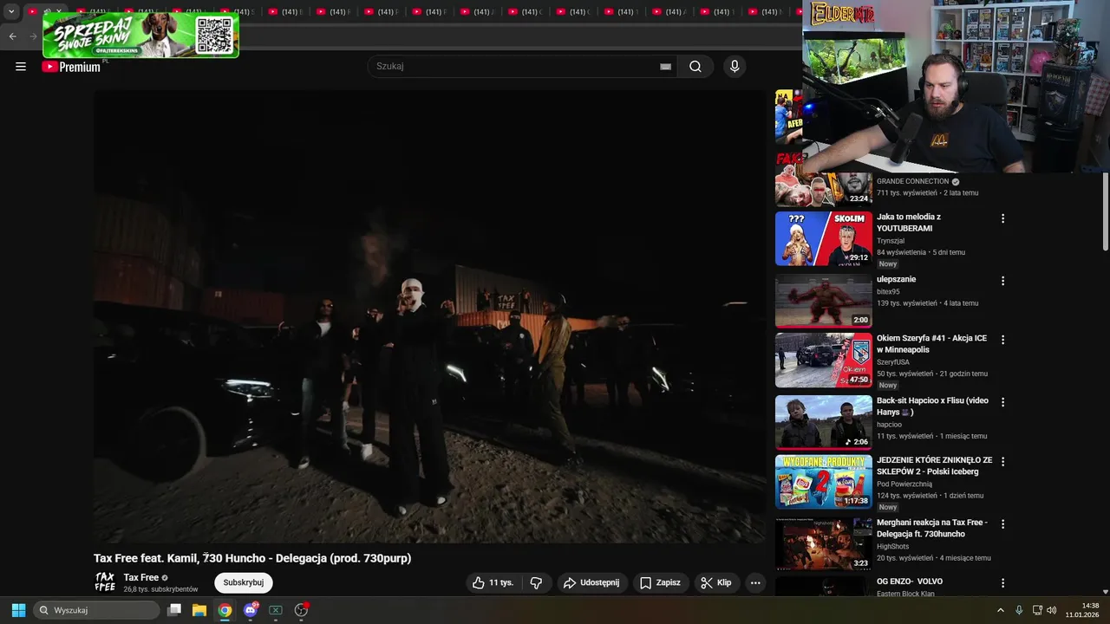Open the clock showing 14:38
Image resolution: width=1110 pixels, height=624 pixels.
(1084, 610)
